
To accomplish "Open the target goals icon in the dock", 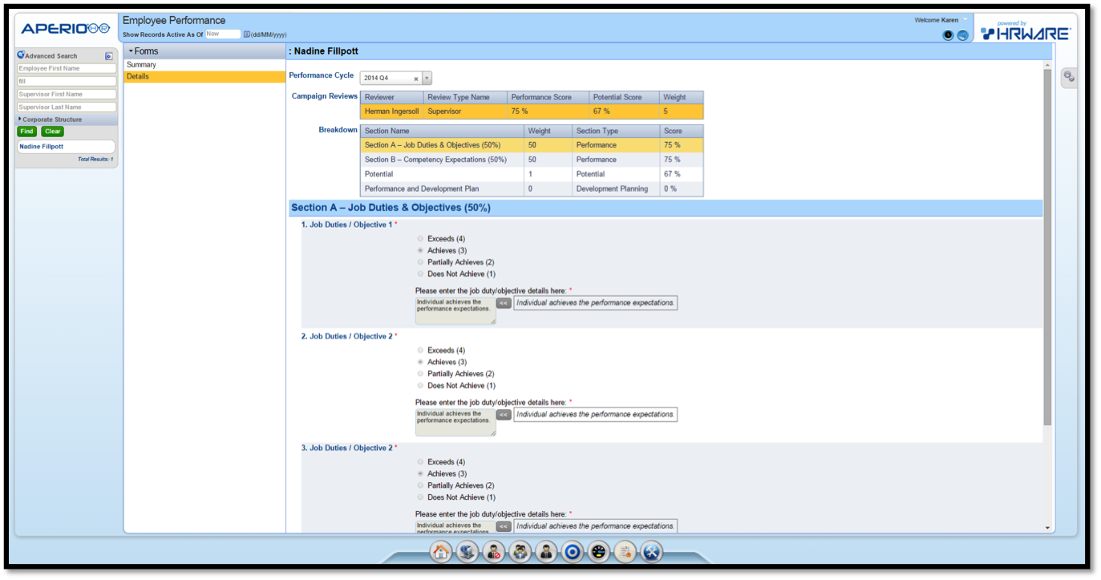I will click(573, 552).
